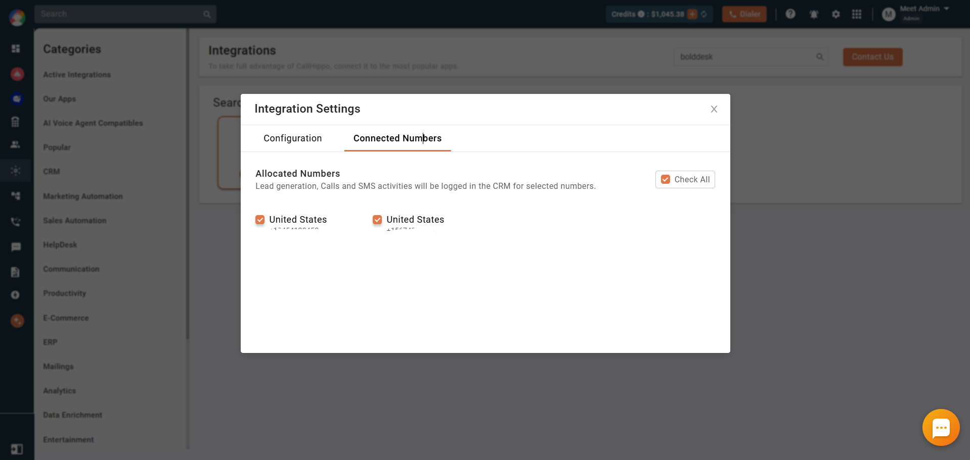Click the Contact Us button
Image resolution: width=970 pixels, height=460 pixels.
click(872, 57)
